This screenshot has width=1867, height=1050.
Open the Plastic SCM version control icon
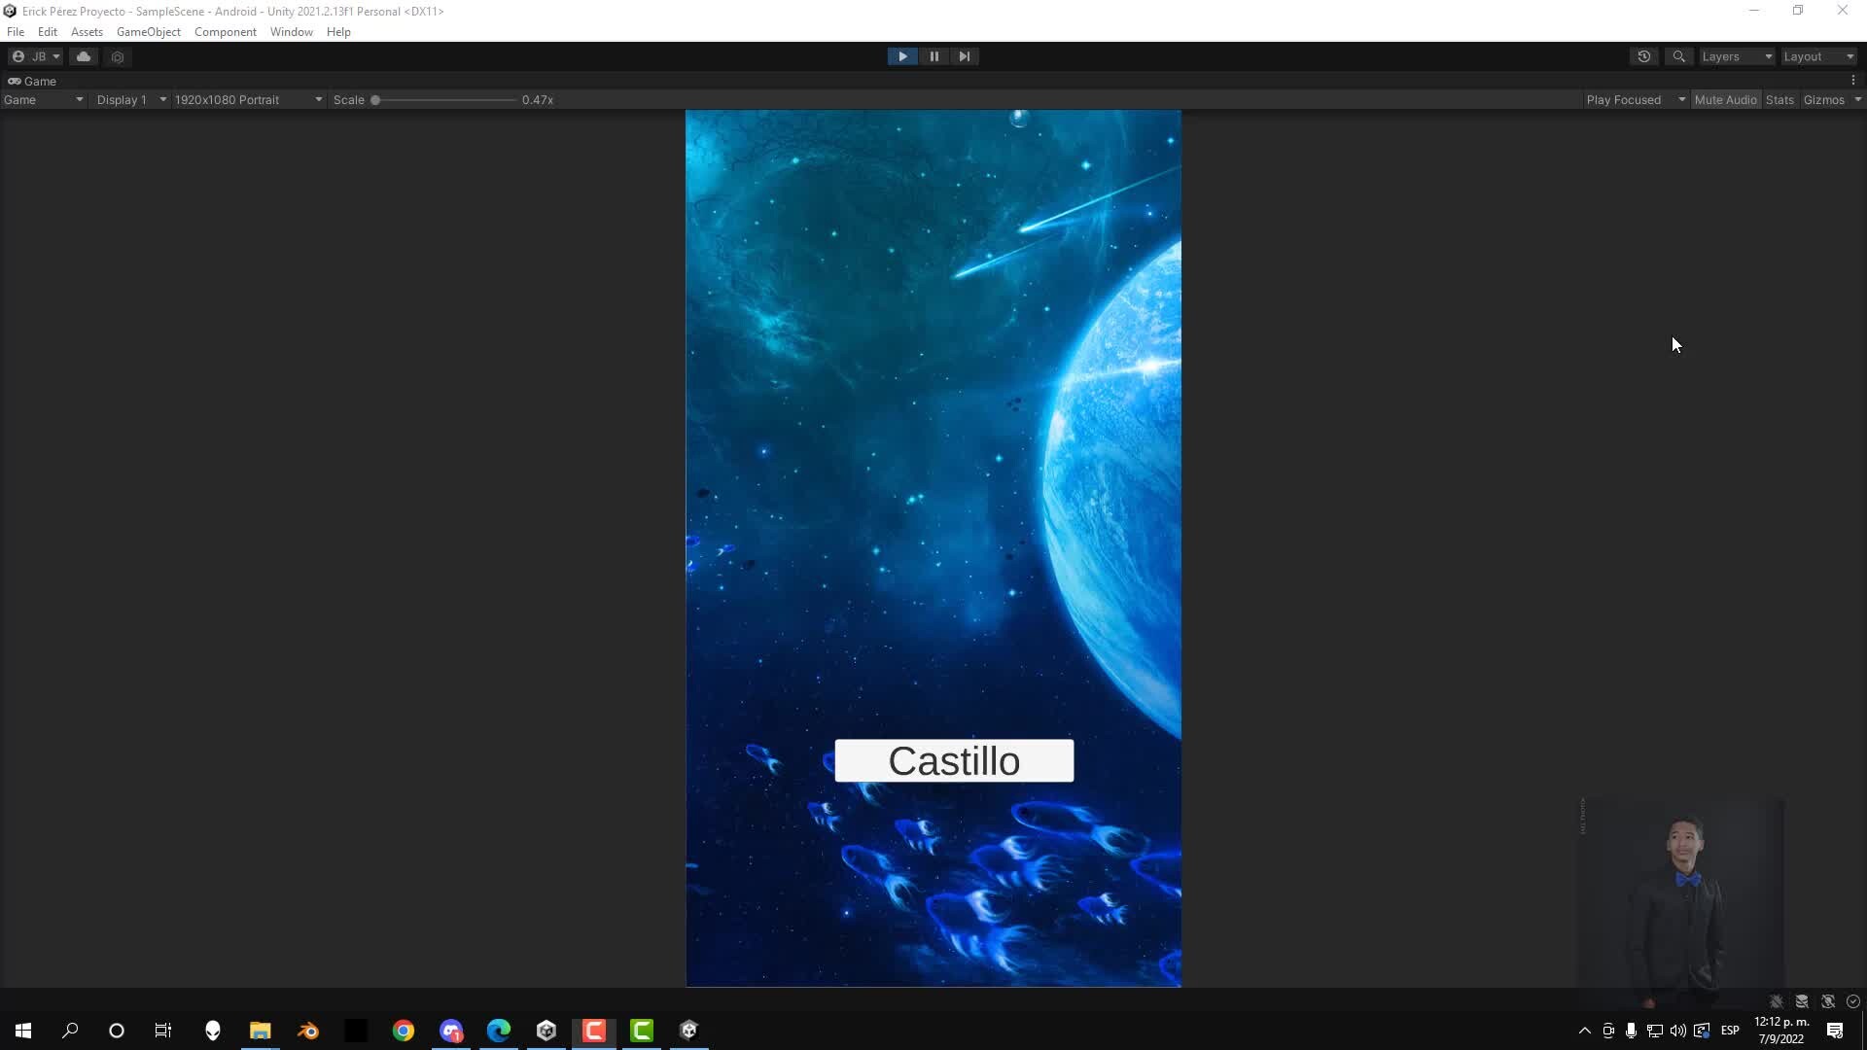coord(118,56)
